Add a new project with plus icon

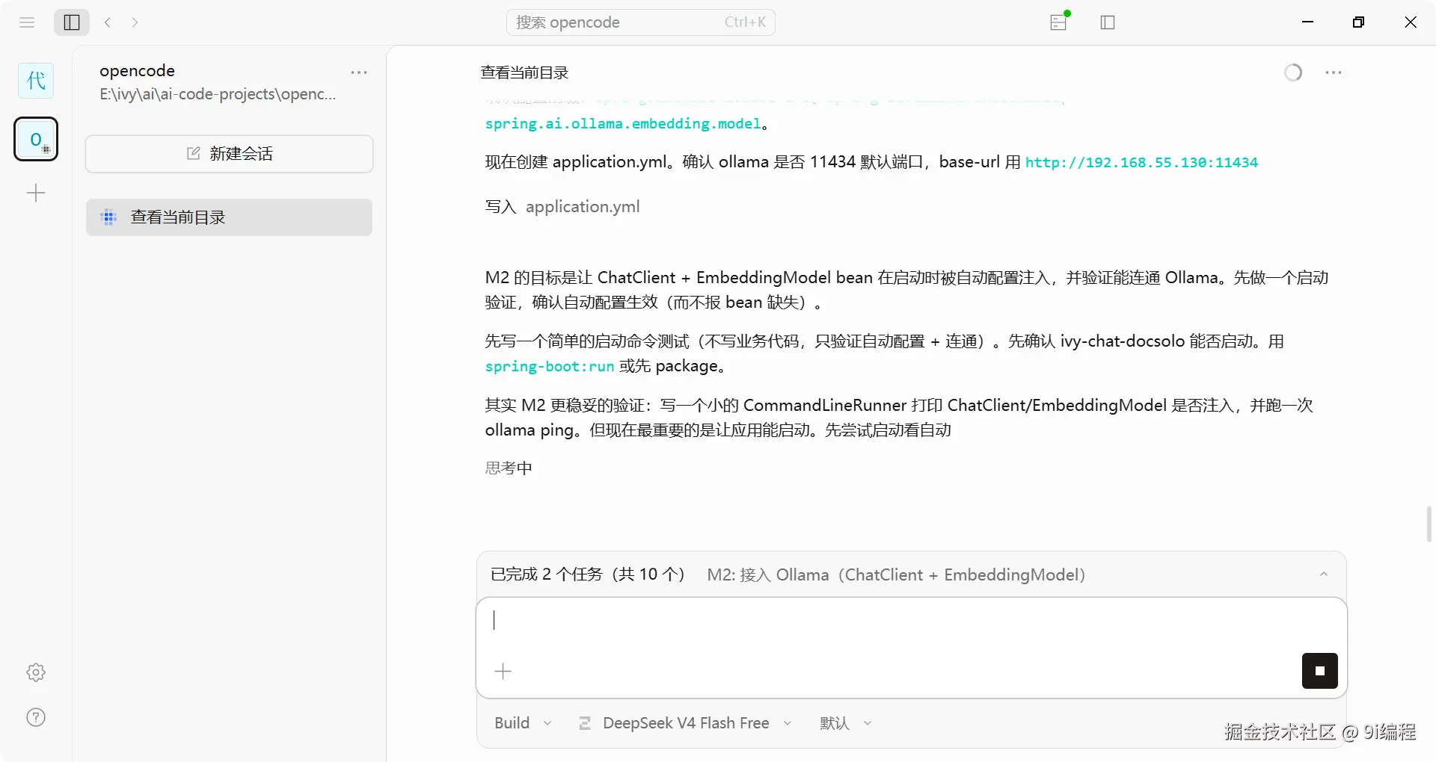tap(36, 193)
